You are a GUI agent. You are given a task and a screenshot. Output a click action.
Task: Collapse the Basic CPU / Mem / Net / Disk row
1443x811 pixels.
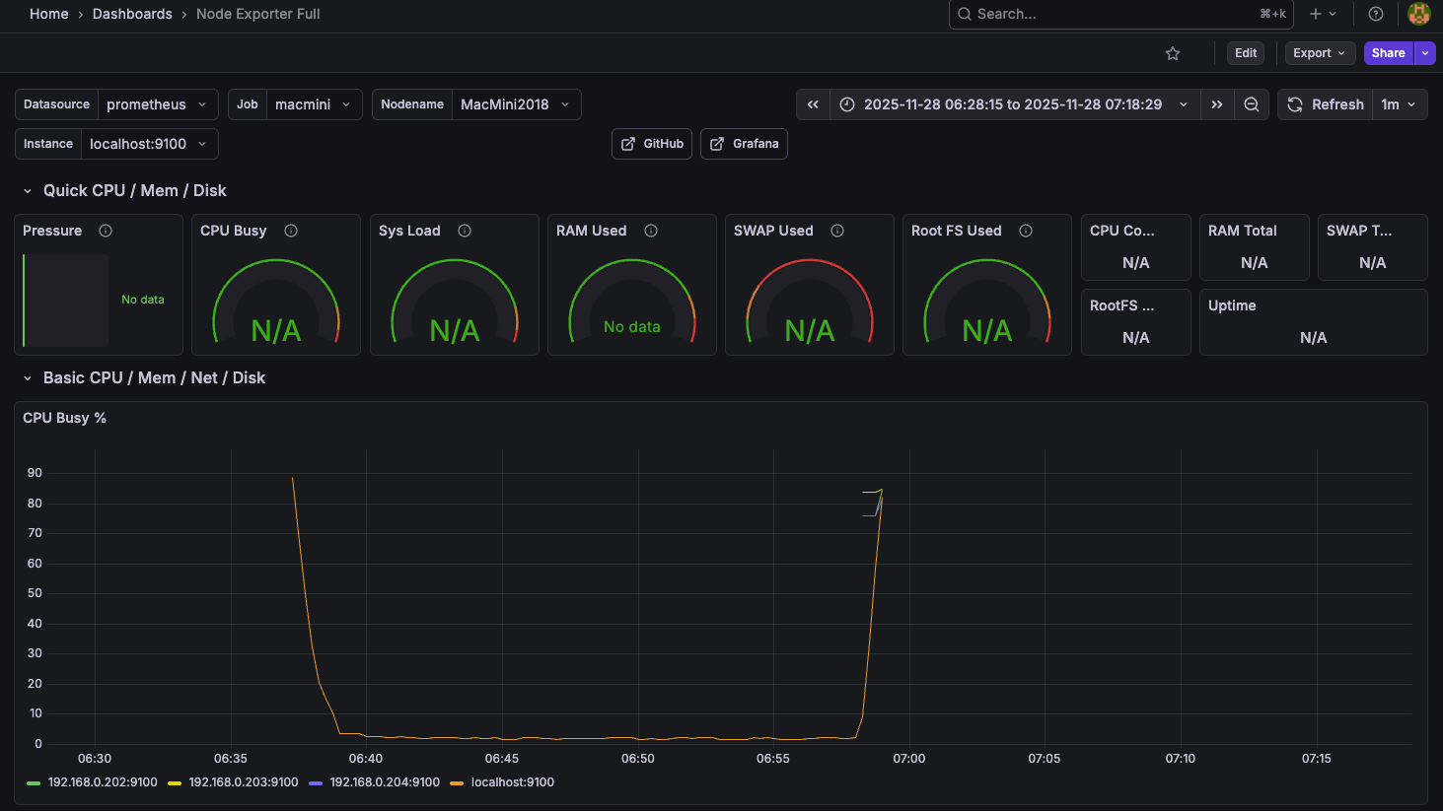(x=28, y=378)
